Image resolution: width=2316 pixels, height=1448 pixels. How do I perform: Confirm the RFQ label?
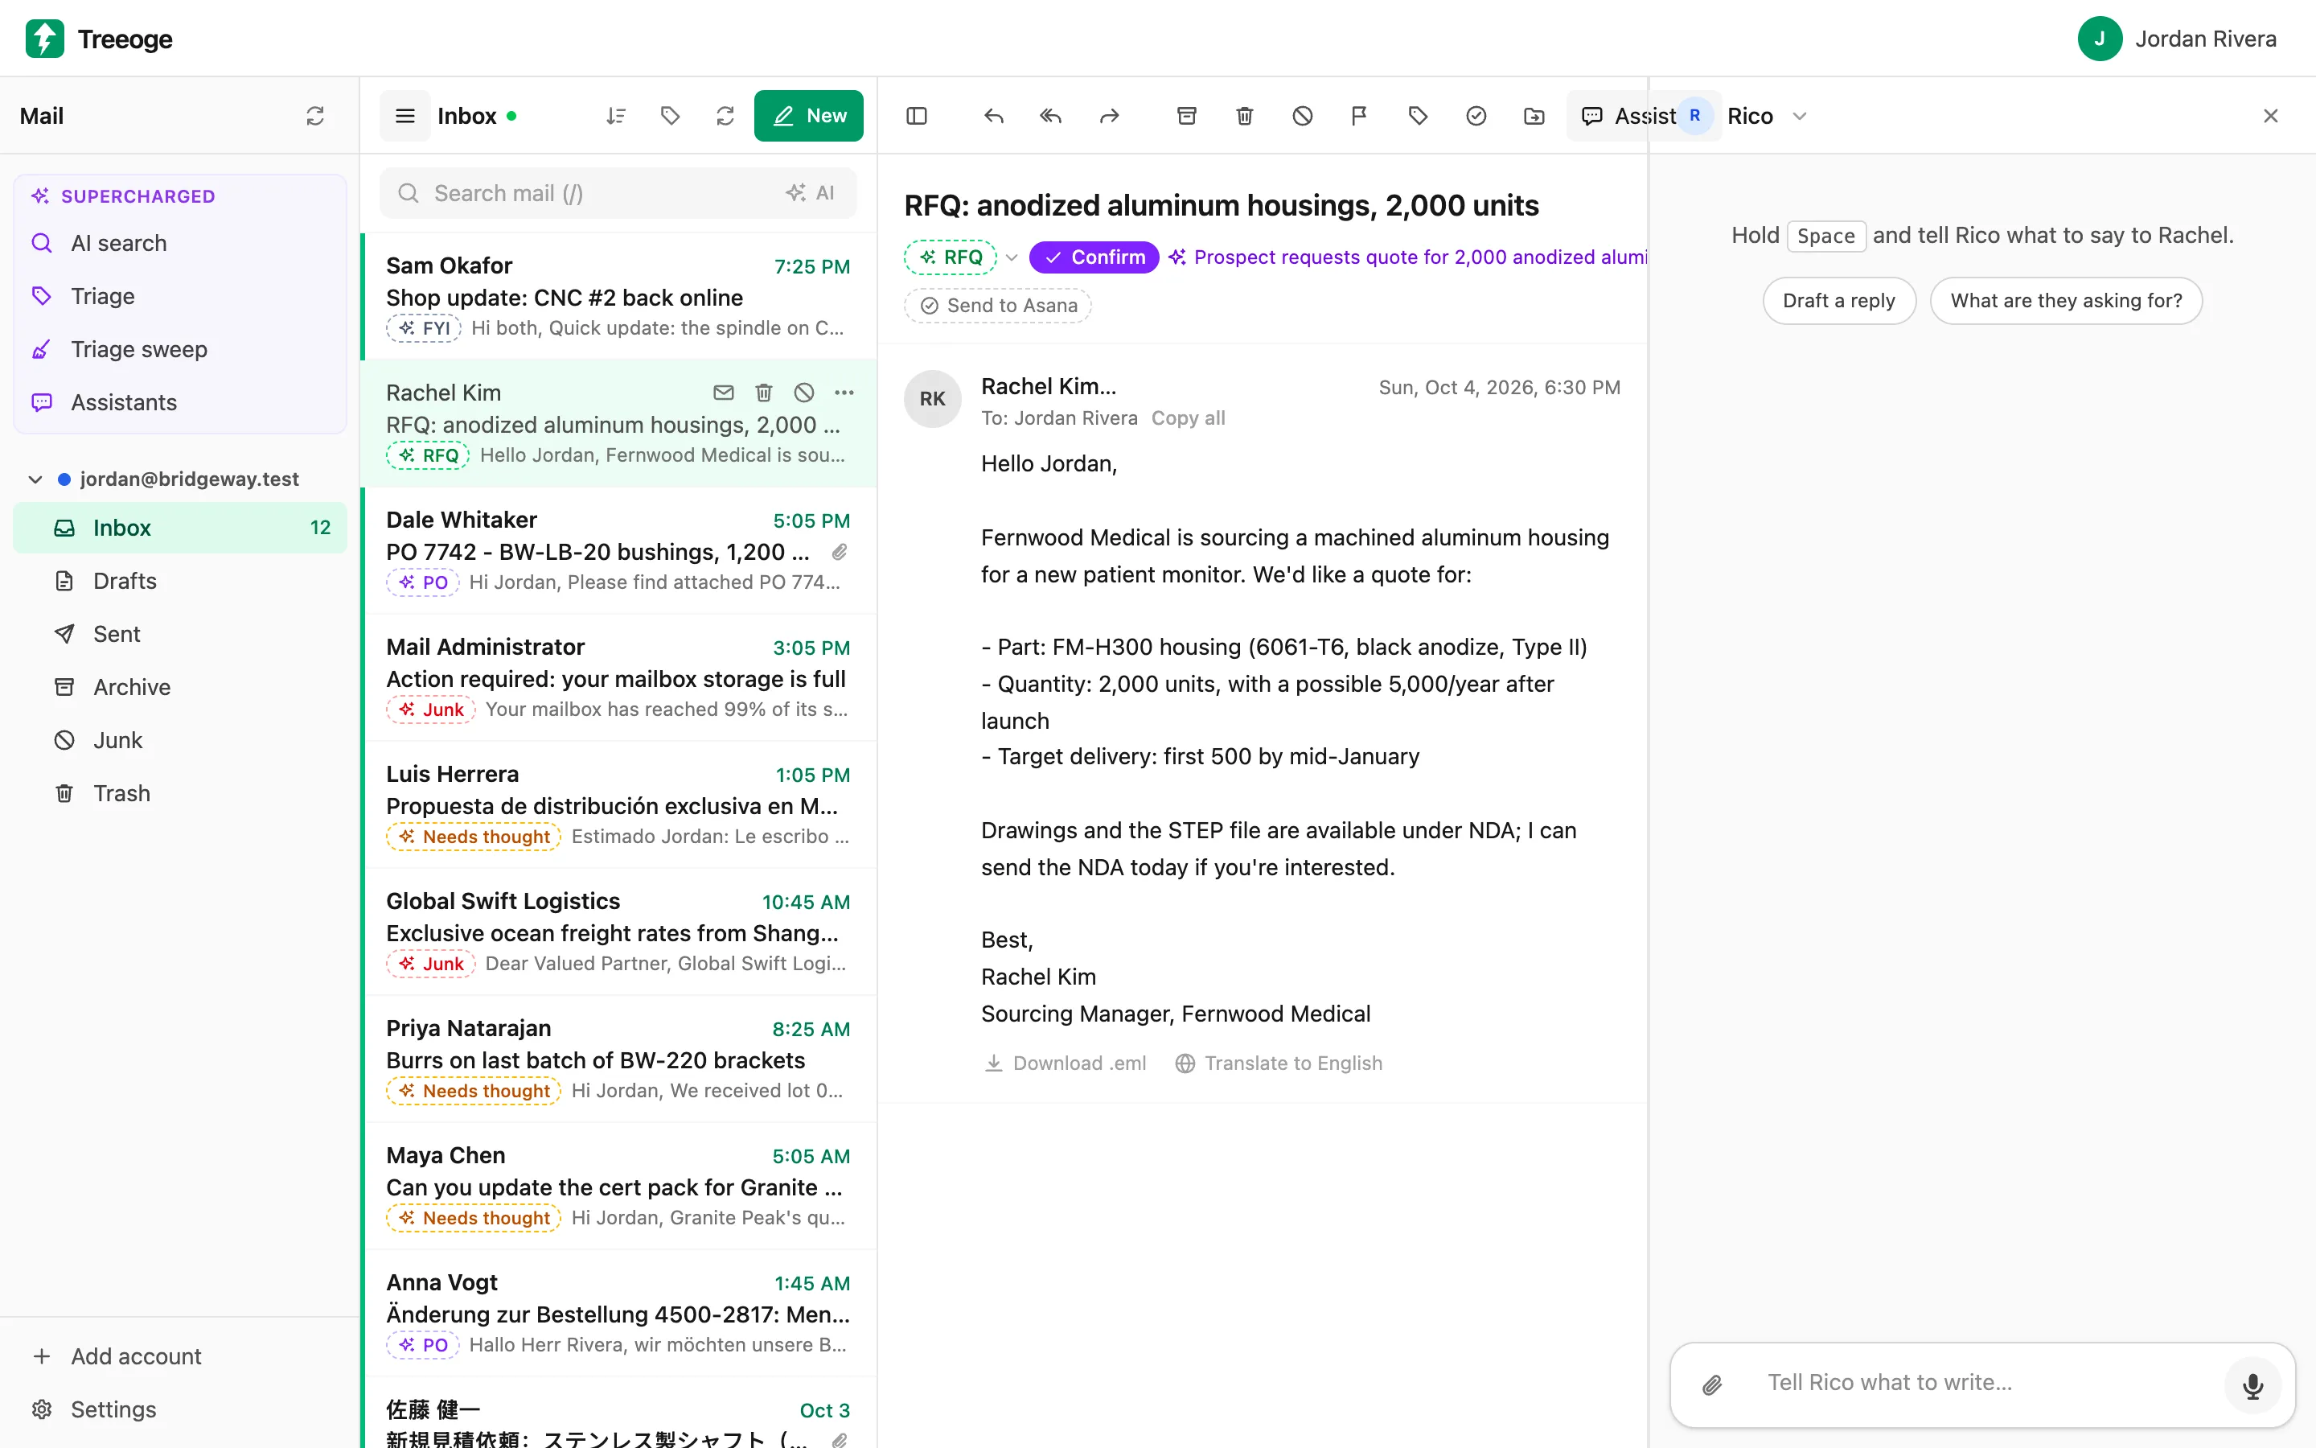tap(1094, 257)
